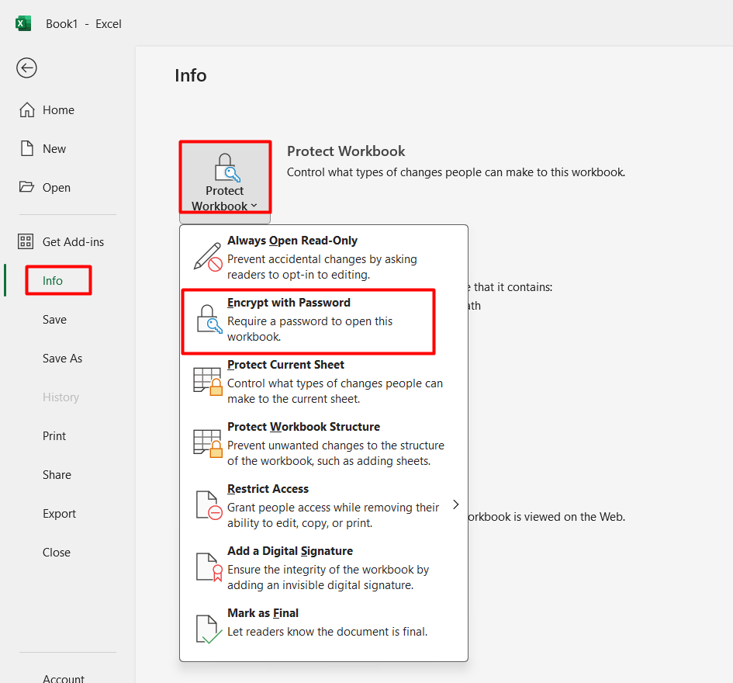This screenshot has height=683, width=733.
Task: Go to Export in the sidebar
Action: click(59, 514)
